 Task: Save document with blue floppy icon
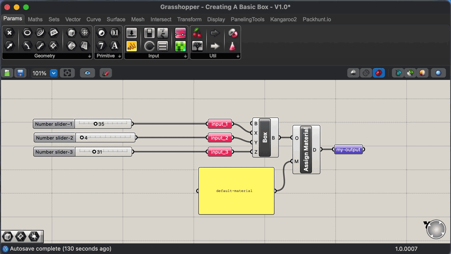[20, 73]
